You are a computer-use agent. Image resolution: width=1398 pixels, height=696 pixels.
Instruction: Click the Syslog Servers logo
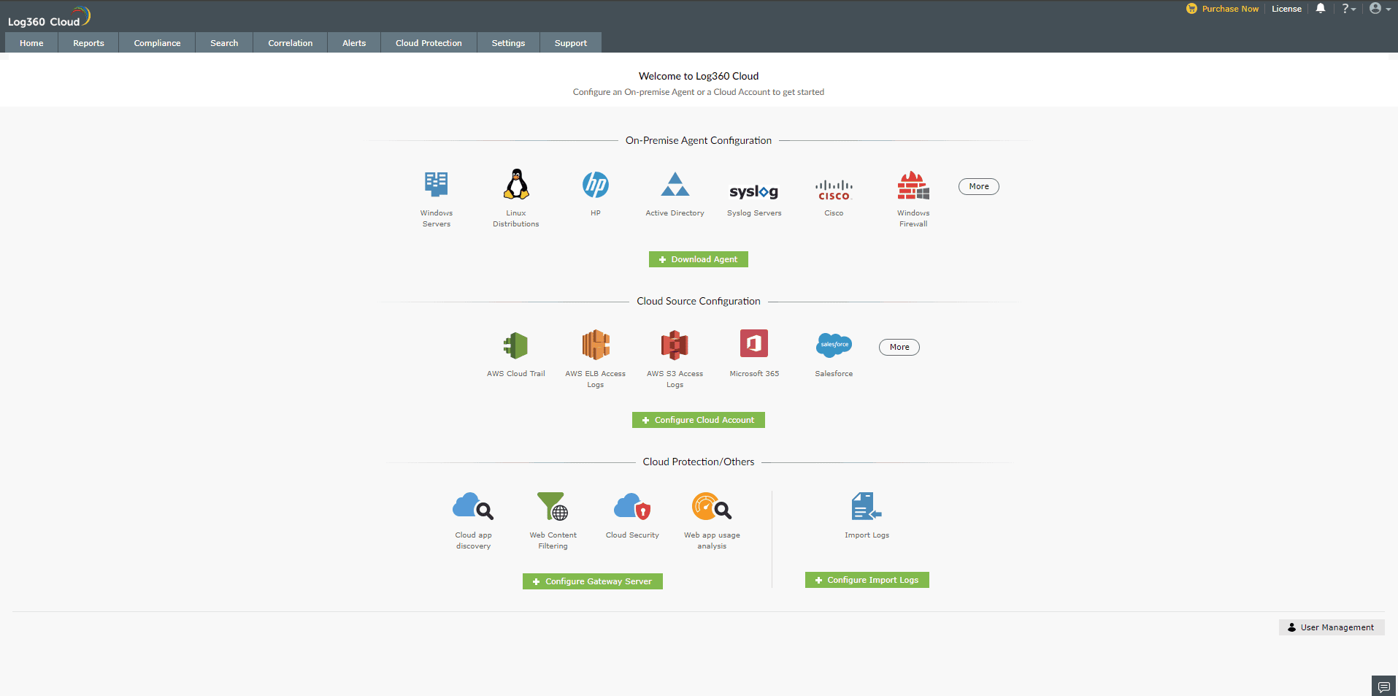coord(754,191)
